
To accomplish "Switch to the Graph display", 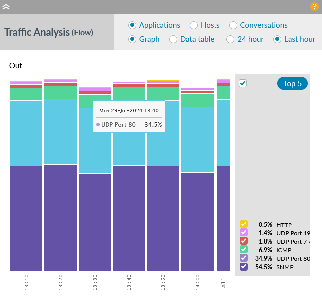I will 132,39.
